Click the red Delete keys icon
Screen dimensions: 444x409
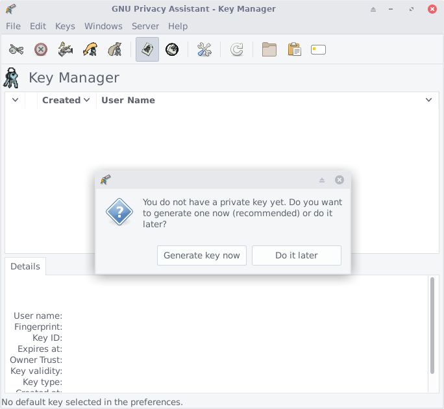pyautogui.click(x=41, y=49)
